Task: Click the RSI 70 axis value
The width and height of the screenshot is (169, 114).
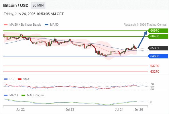Action: tap(152, 84)
